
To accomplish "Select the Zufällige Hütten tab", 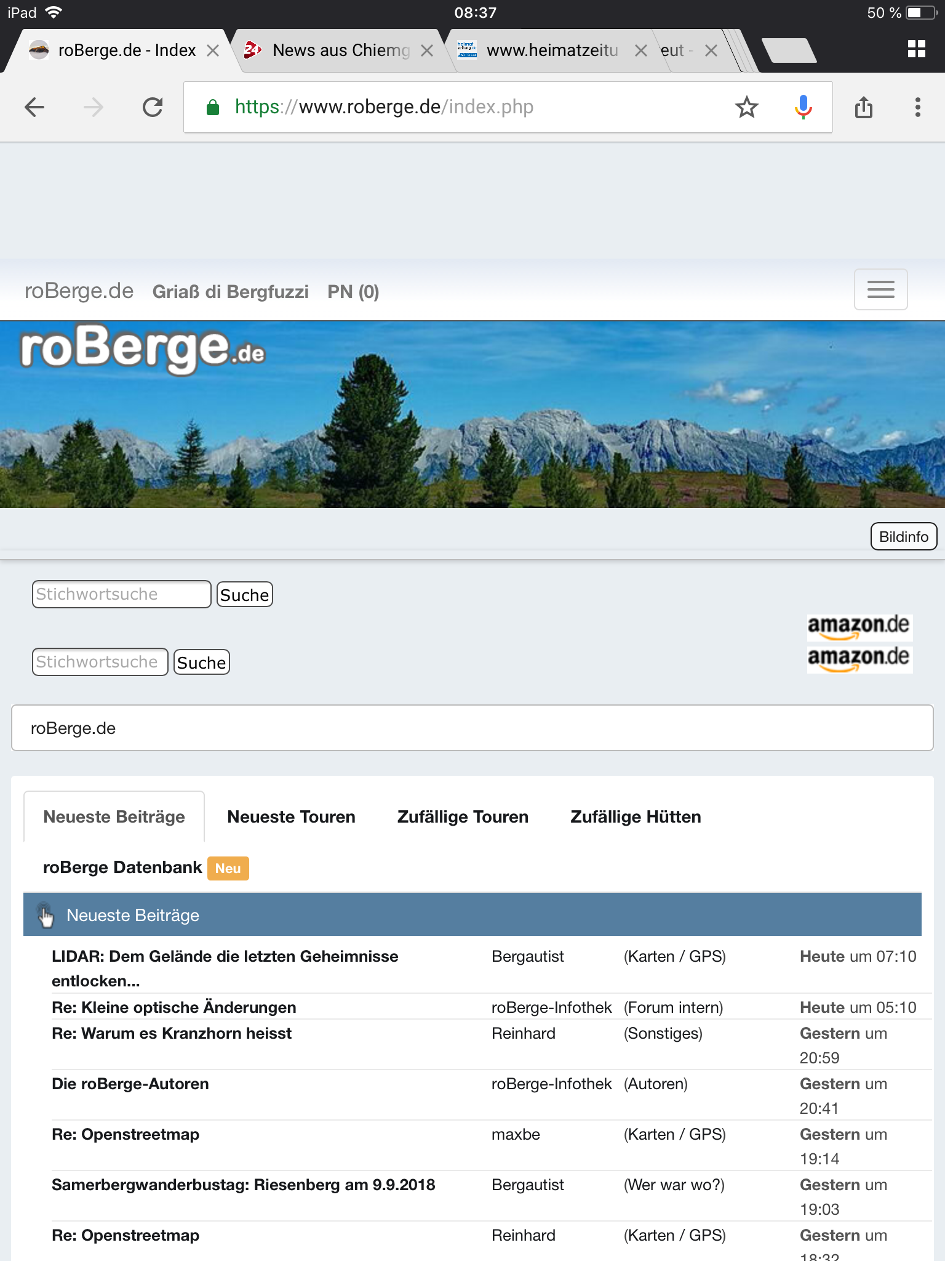I will (636, 816).
